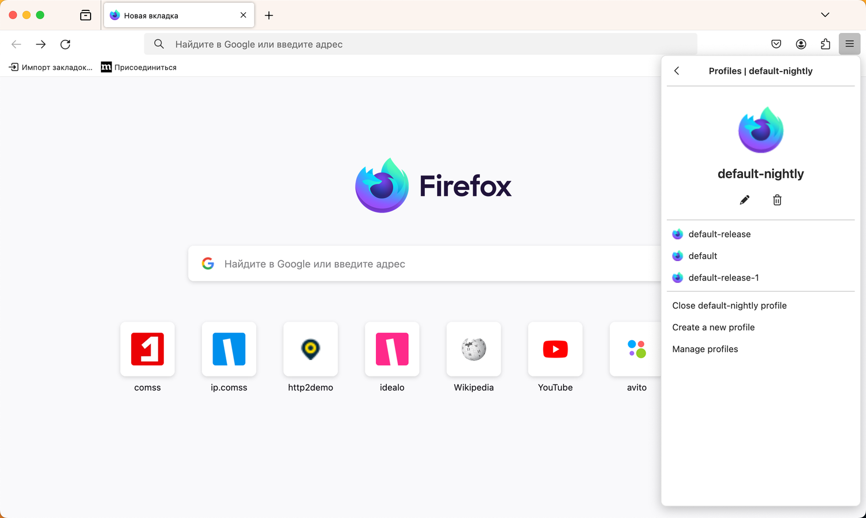866x518 pixels.
Task: Close the Новая вкладка tab
Action: coord(243,16)
